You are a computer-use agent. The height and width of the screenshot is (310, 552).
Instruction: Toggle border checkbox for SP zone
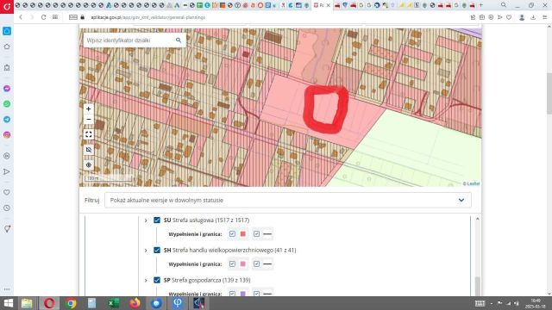257,293
